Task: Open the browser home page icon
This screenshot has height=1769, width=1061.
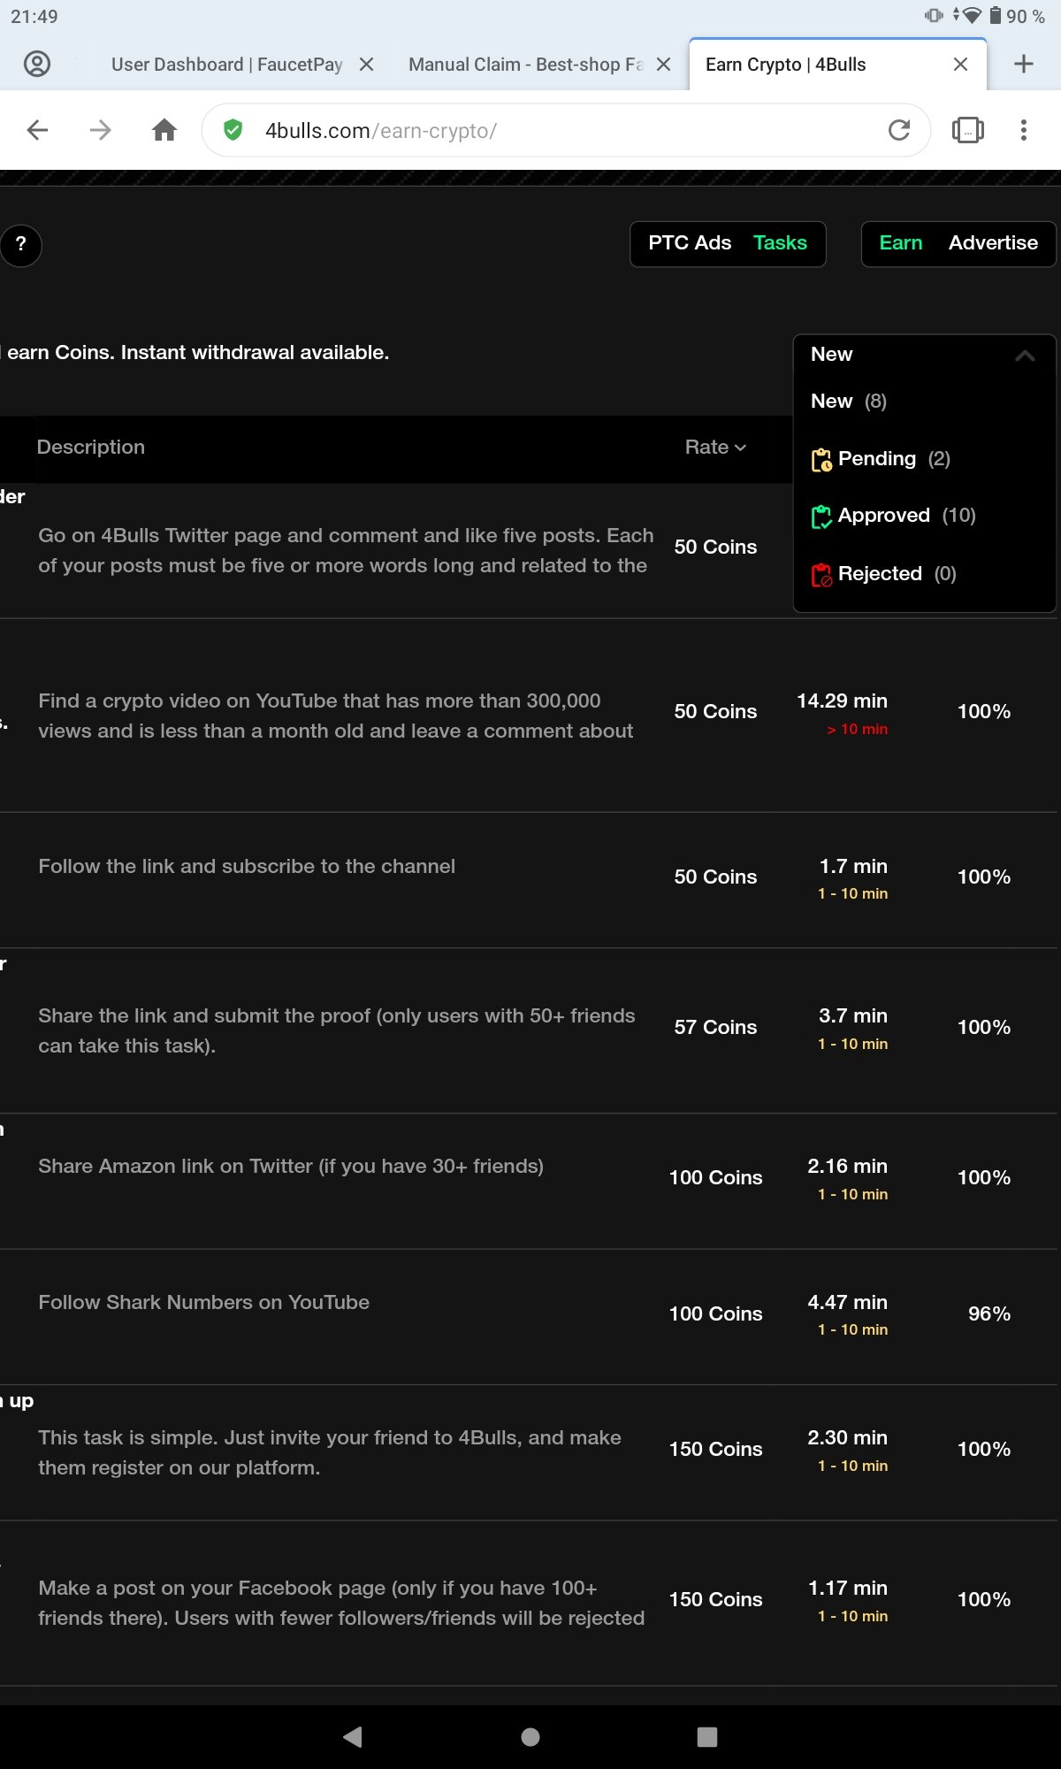Action: [164, 131]
